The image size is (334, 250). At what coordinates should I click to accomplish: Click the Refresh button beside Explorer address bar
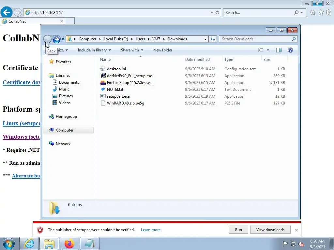click(x=213, y=39)
